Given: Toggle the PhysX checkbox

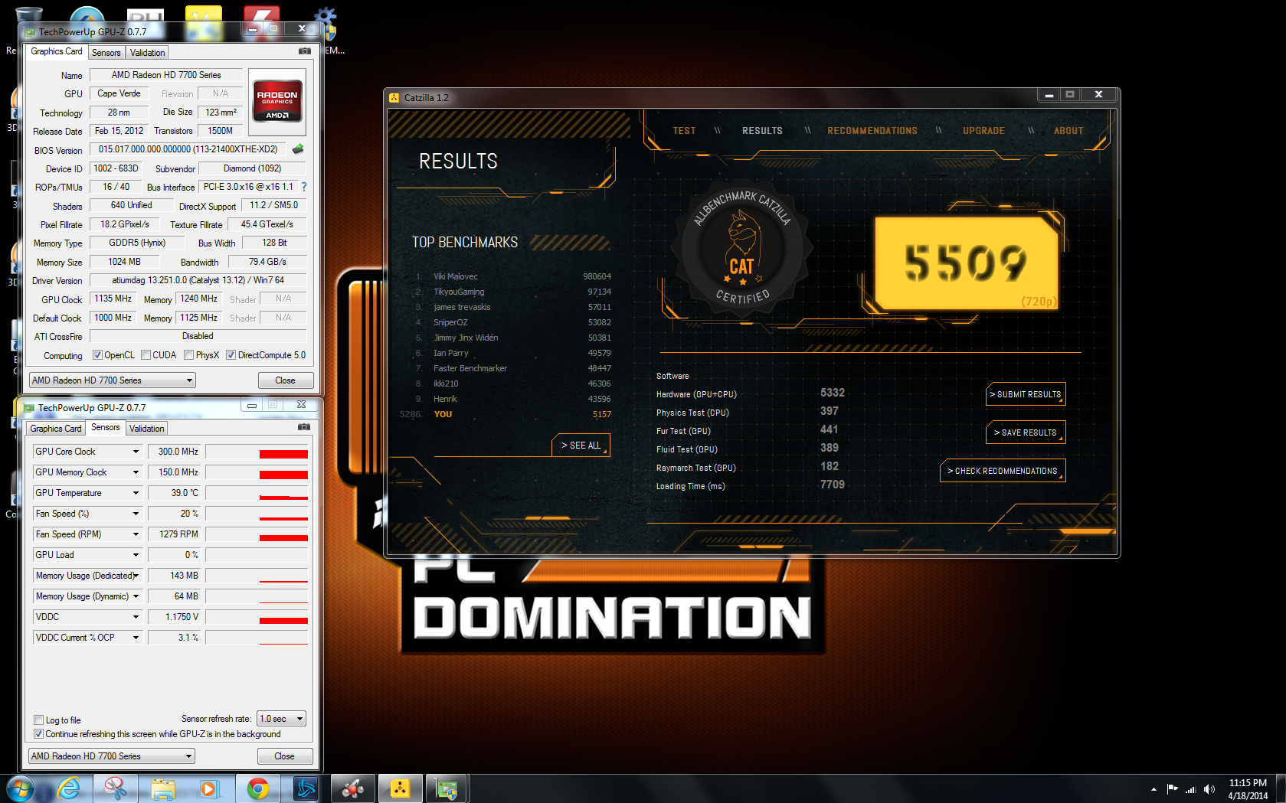Looking at the screenshot, I should [x=188, y=355].
